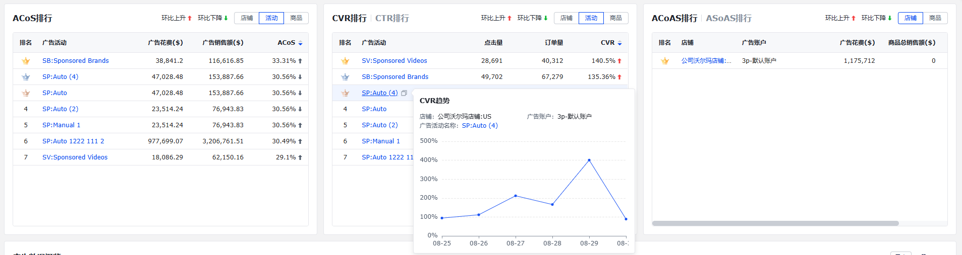
Task: Click silver crown icon beside SB:Sponsored Brands in CVR table
Action: coord(345,77)
